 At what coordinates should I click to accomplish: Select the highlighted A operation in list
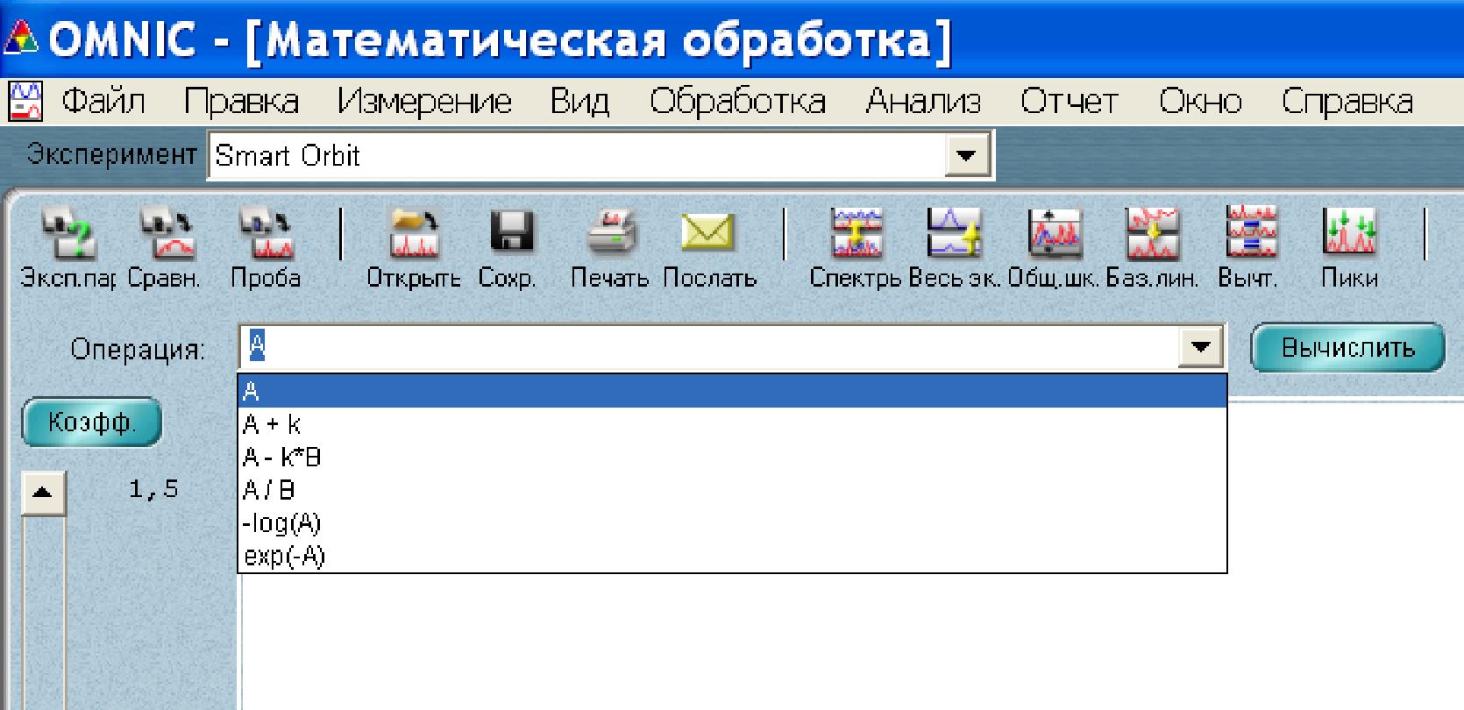coord(732,391)
